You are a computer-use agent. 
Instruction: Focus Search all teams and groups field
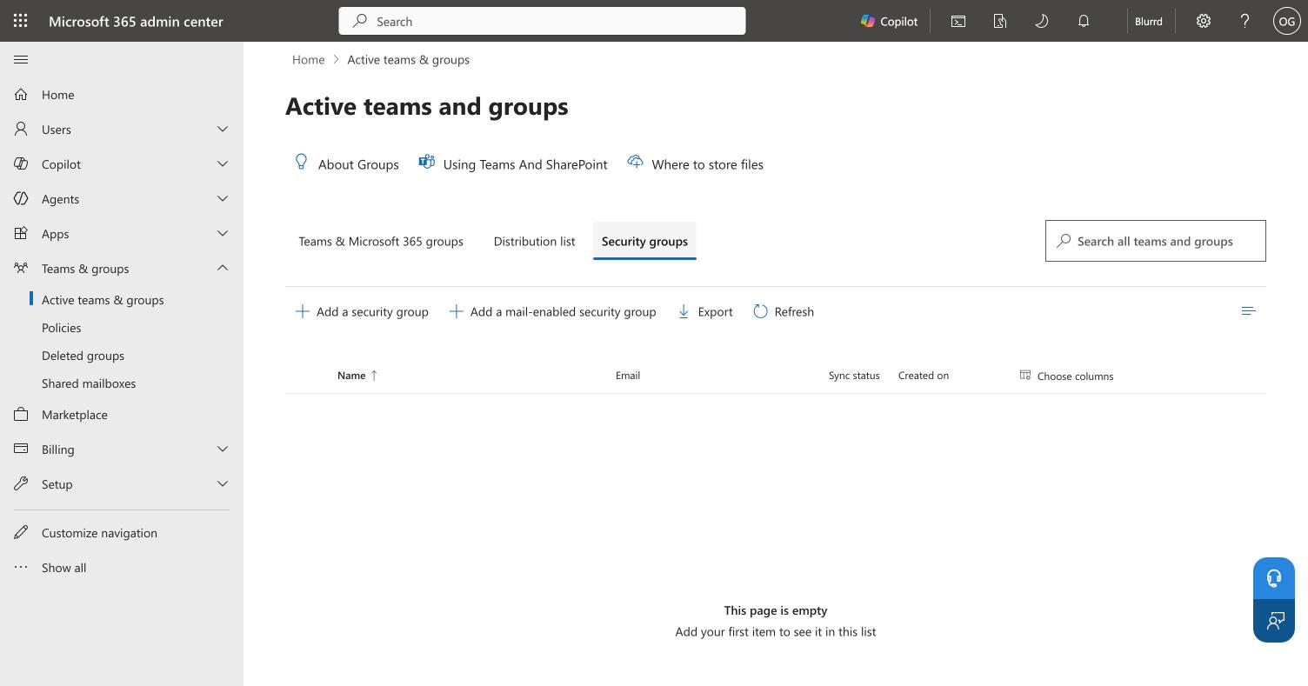1155,241
